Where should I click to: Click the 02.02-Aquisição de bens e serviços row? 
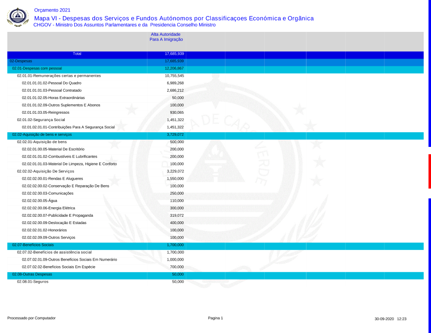point(42,134)
